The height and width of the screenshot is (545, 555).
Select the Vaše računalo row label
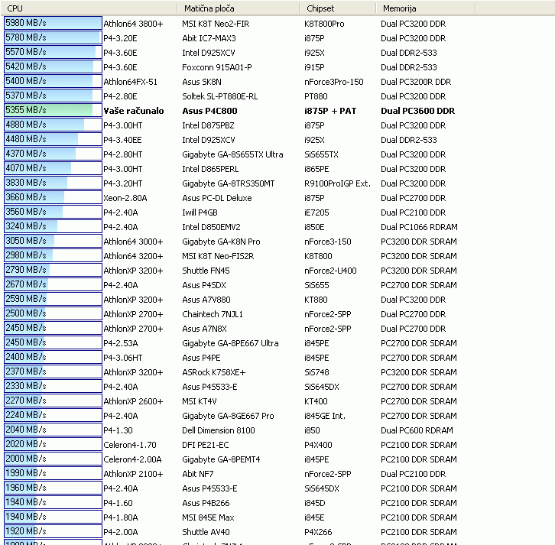[x=133, y=111]
